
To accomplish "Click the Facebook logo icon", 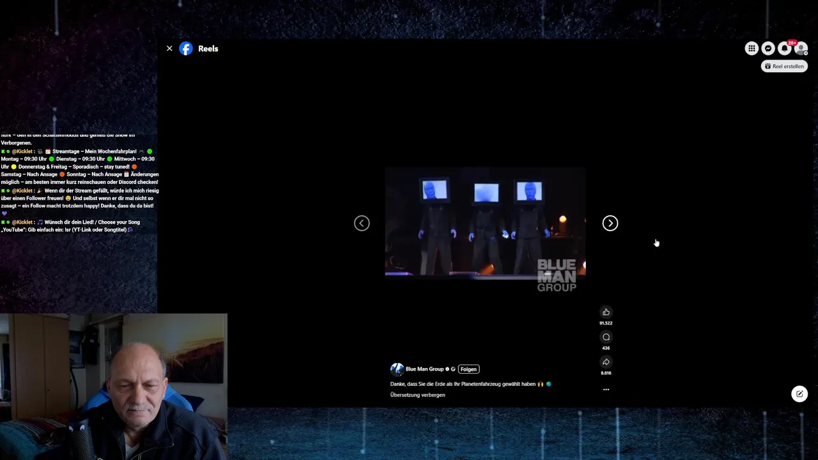I will point(186,49).
